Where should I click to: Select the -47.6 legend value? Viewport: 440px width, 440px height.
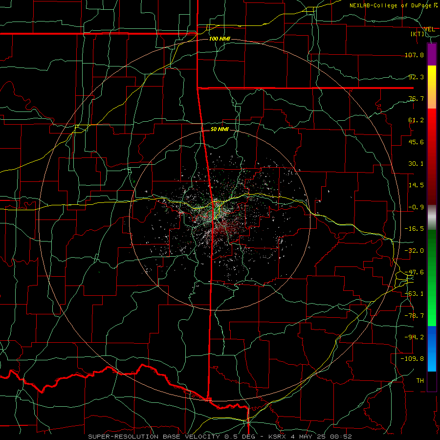[414, 272]
